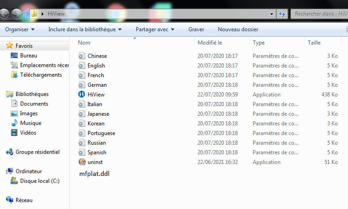348x209 pixels.
Task: Select the Bureau desktop icon
Action: [13, 56]
